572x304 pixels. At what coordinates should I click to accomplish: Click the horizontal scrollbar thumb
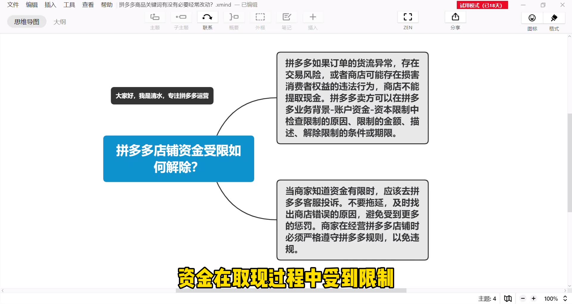(291, 291)
